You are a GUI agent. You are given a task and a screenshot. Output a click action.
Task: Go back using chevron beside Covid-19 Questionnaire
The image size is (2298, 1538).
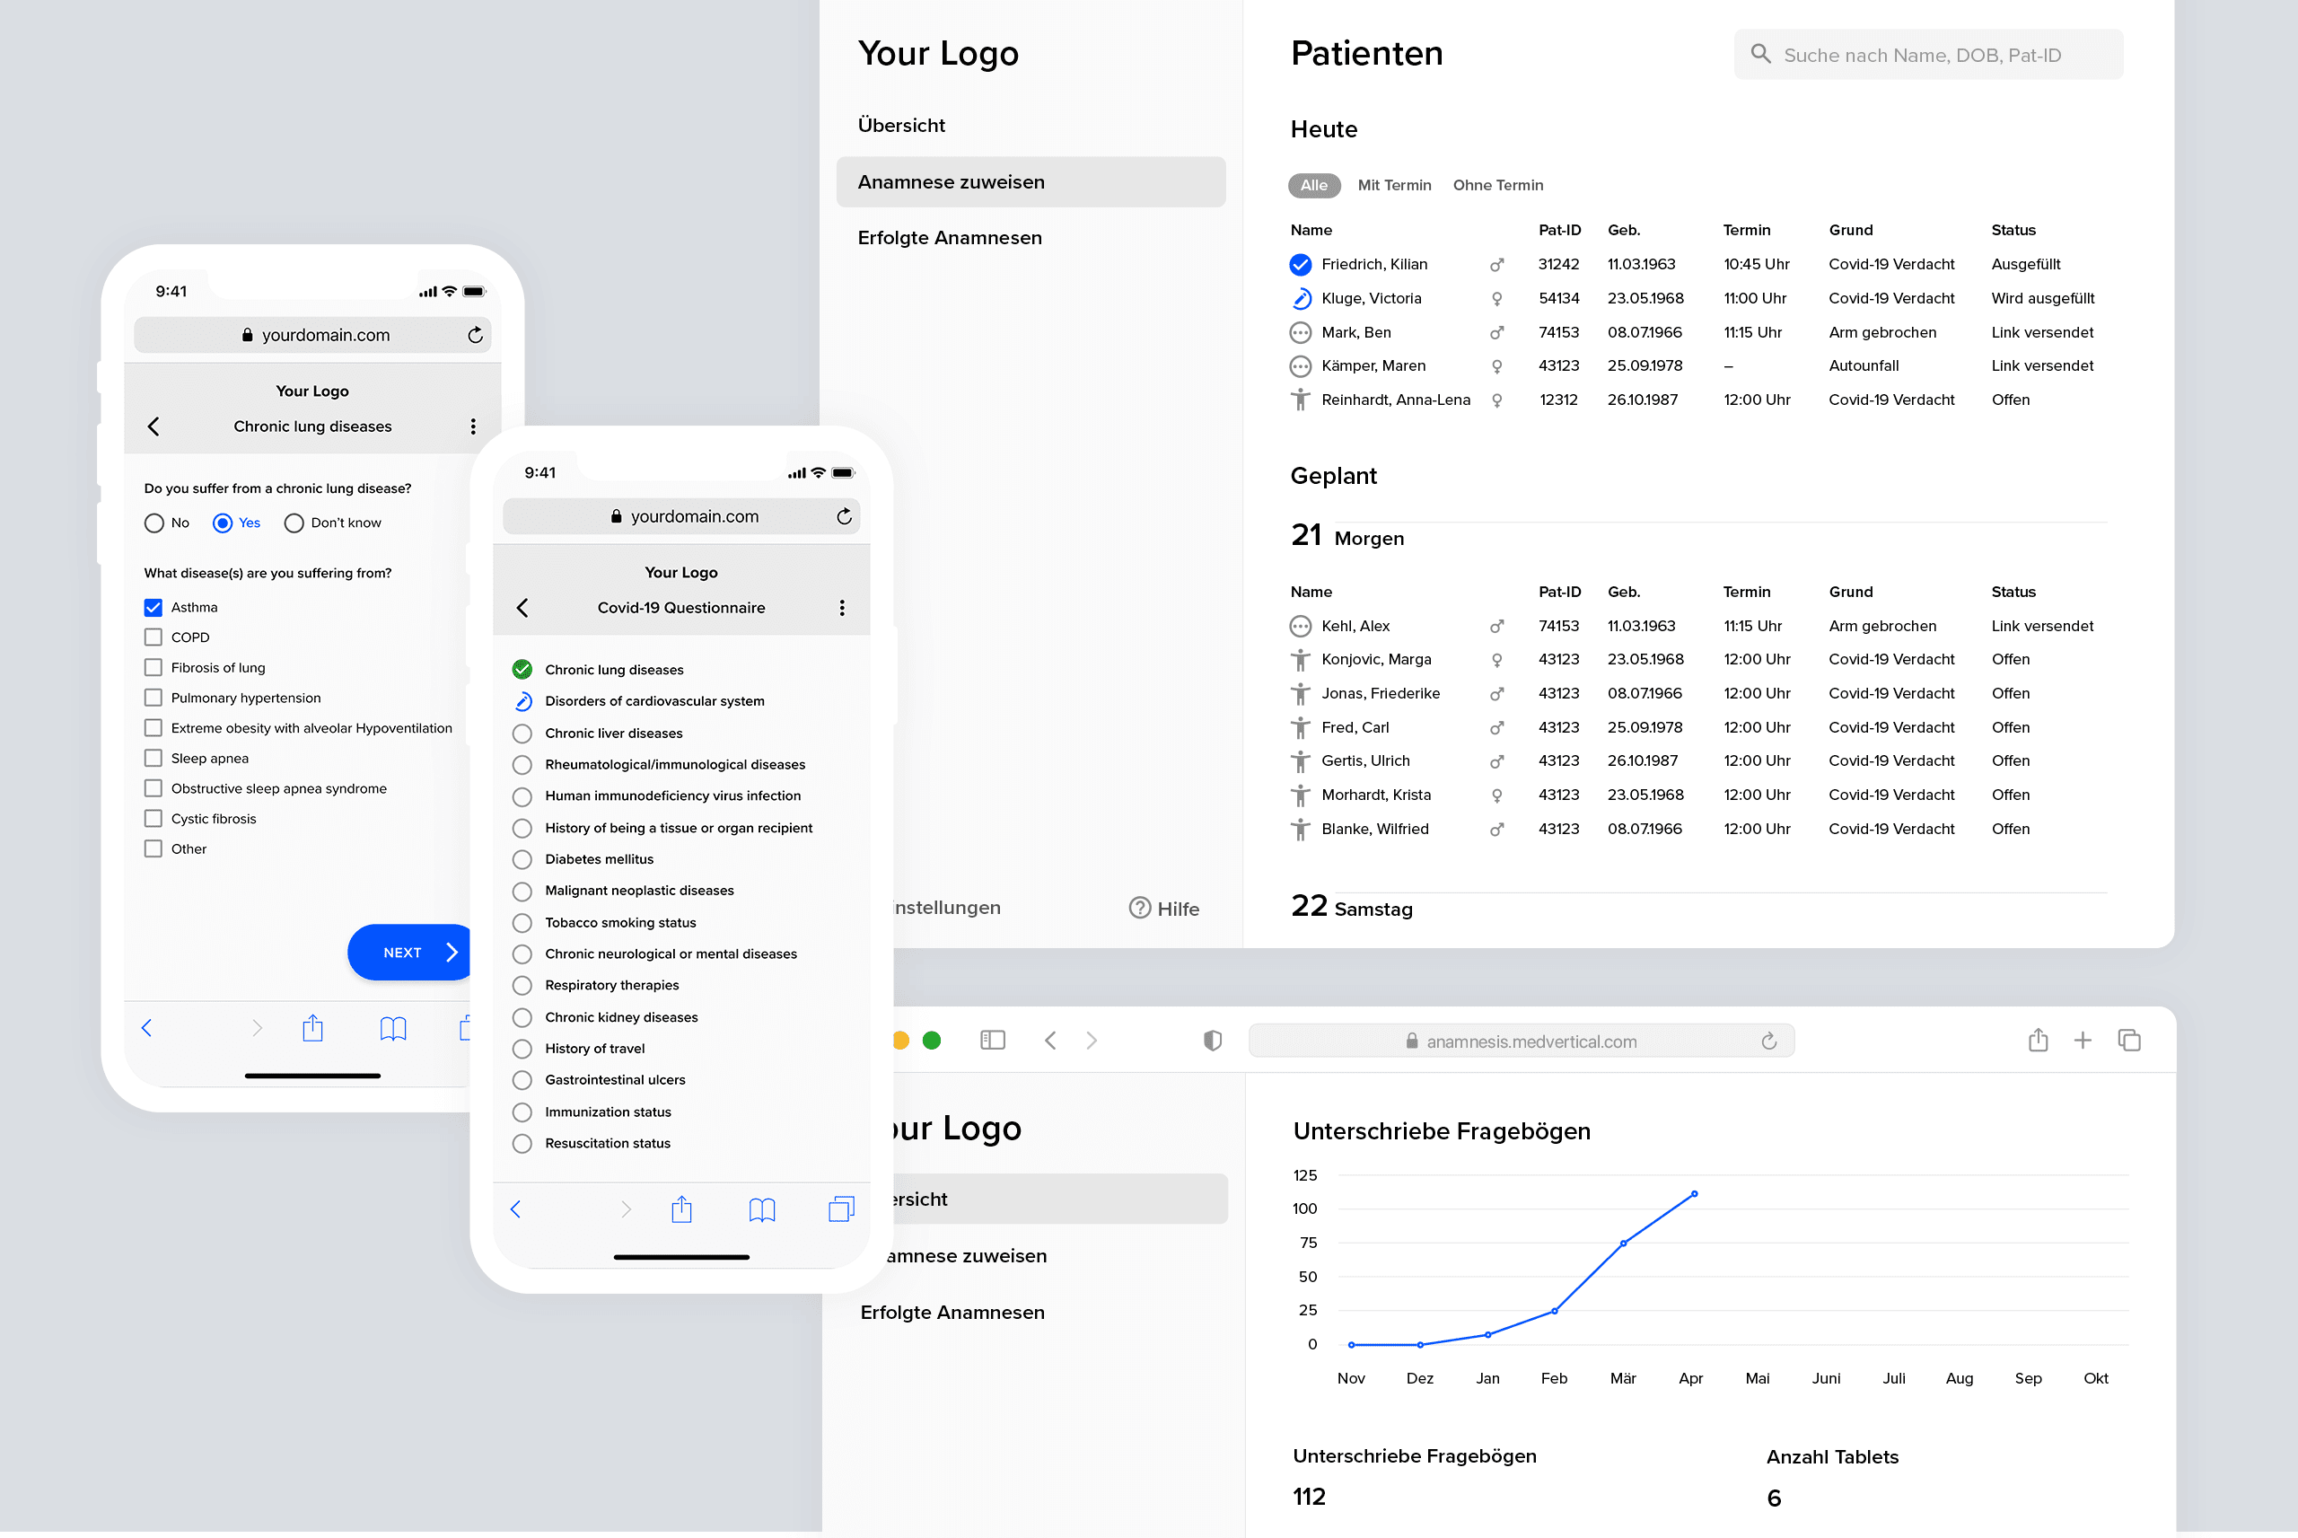pyautogui.click(x=522, y=608)
